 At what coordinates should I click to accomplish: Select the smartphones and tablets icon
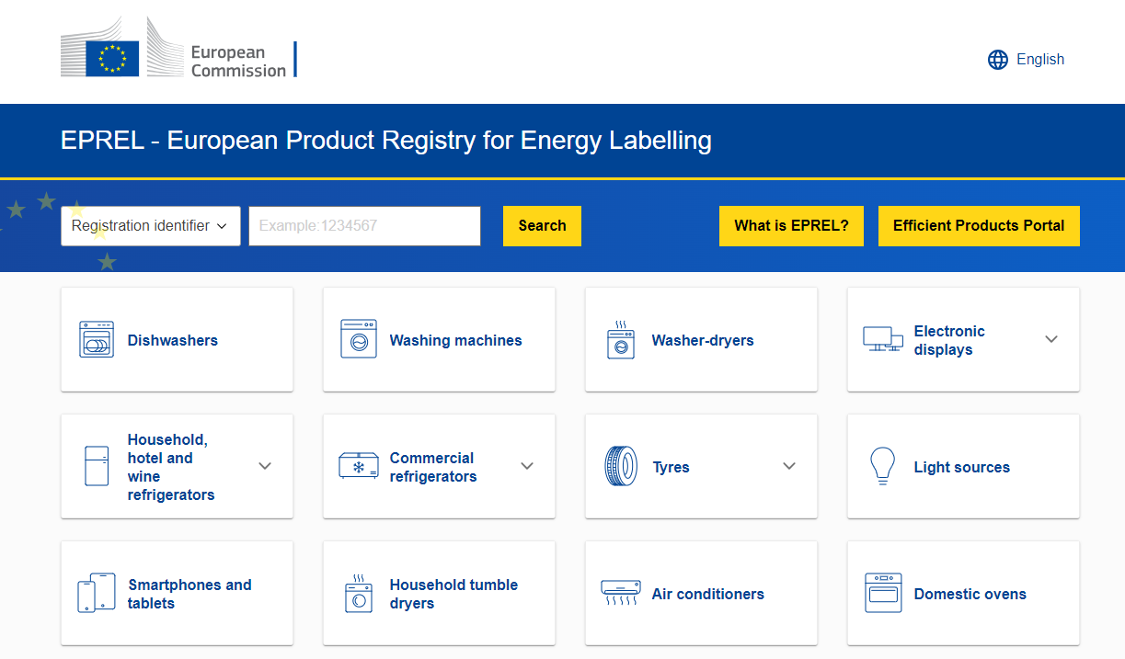tap(97, 594)
